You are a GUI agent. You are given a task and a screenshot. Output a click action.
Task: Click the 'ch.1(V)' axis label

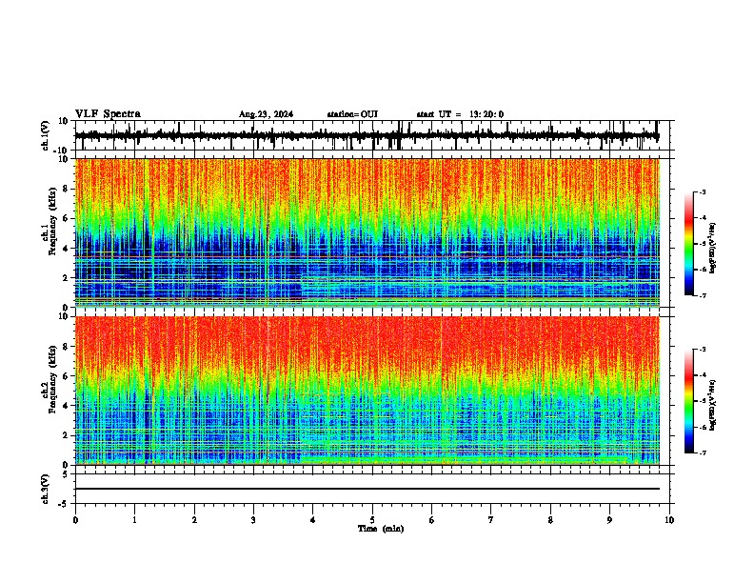coord(46,135)
